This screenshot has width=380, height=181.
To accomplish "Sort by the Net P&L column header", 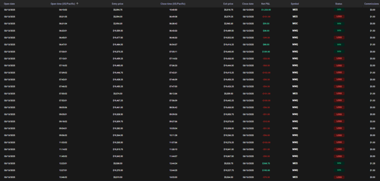I will [266, 4].
